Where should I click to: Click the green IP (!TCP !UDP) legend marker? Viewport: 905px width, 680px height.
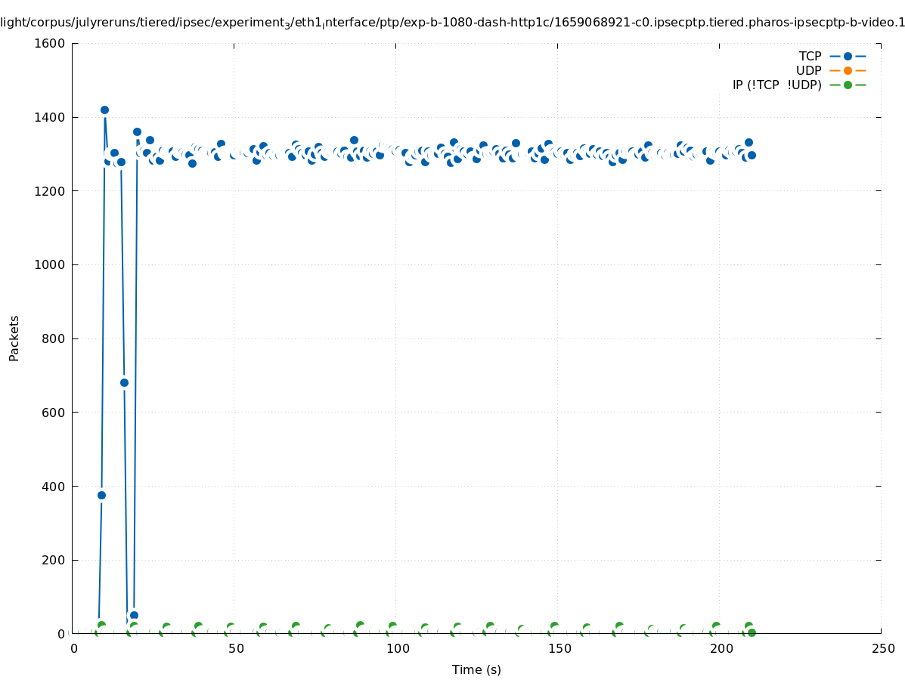pos(848,85)
